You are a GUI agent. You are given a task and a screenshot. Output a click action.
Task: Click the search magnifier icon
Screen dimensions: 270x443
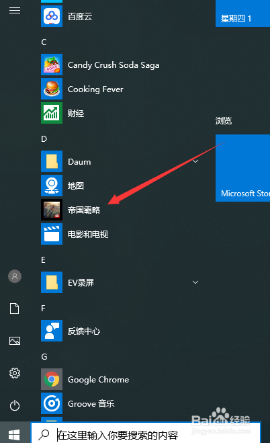44,434
